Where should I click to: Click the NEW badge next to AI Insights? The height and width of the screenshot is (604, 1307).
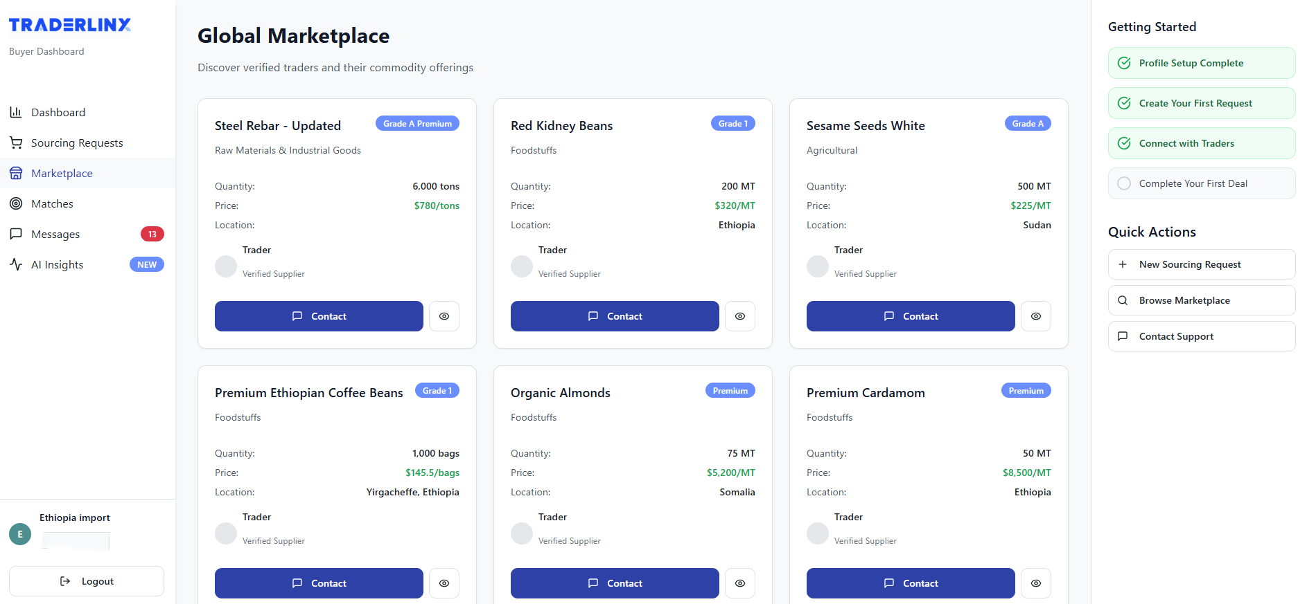click(146, 264)
